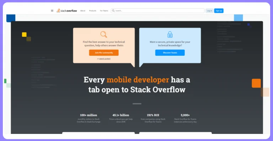Click the '45.1+ billion' statistic text
273x141 pixels.
(121, 115)
